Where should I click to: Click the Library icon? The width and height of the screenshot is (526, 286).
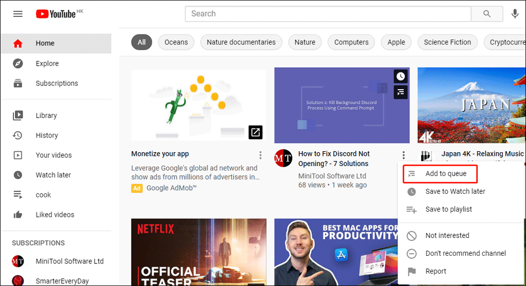click(x=18, y=115)
